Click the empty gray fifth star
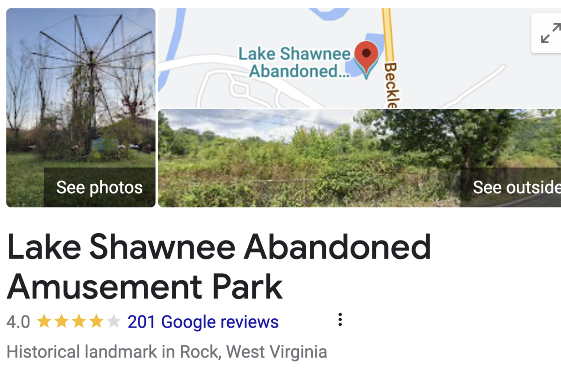561x373 pixels. coord(114,322)
